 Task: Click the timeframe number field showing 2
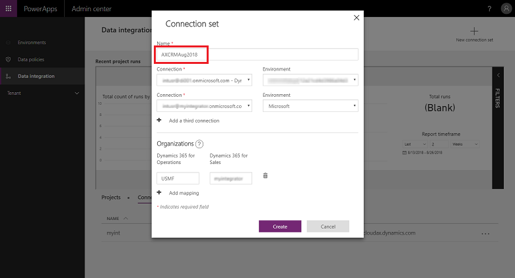(x=439, y=144)
